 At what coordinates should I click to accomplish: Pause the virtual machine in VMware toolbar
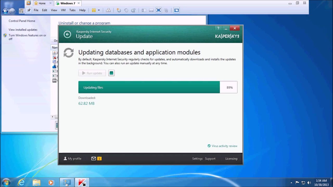pos(94,10)
